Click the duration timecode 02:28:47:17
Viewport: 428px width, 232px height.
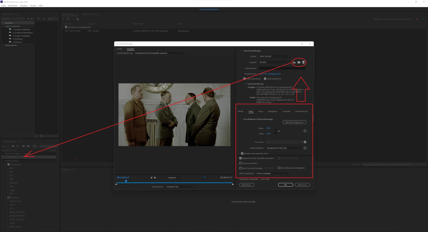[226, 177]
